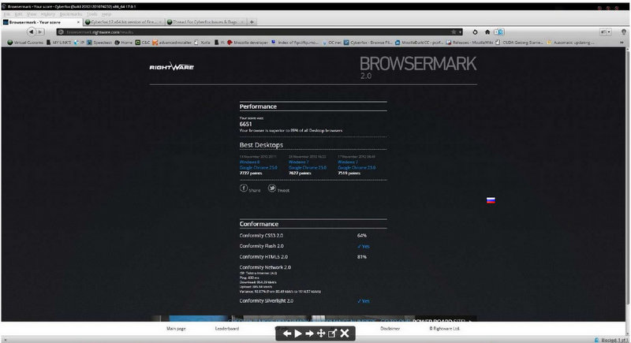Reload the page with the refresh icon

[475, 32]
